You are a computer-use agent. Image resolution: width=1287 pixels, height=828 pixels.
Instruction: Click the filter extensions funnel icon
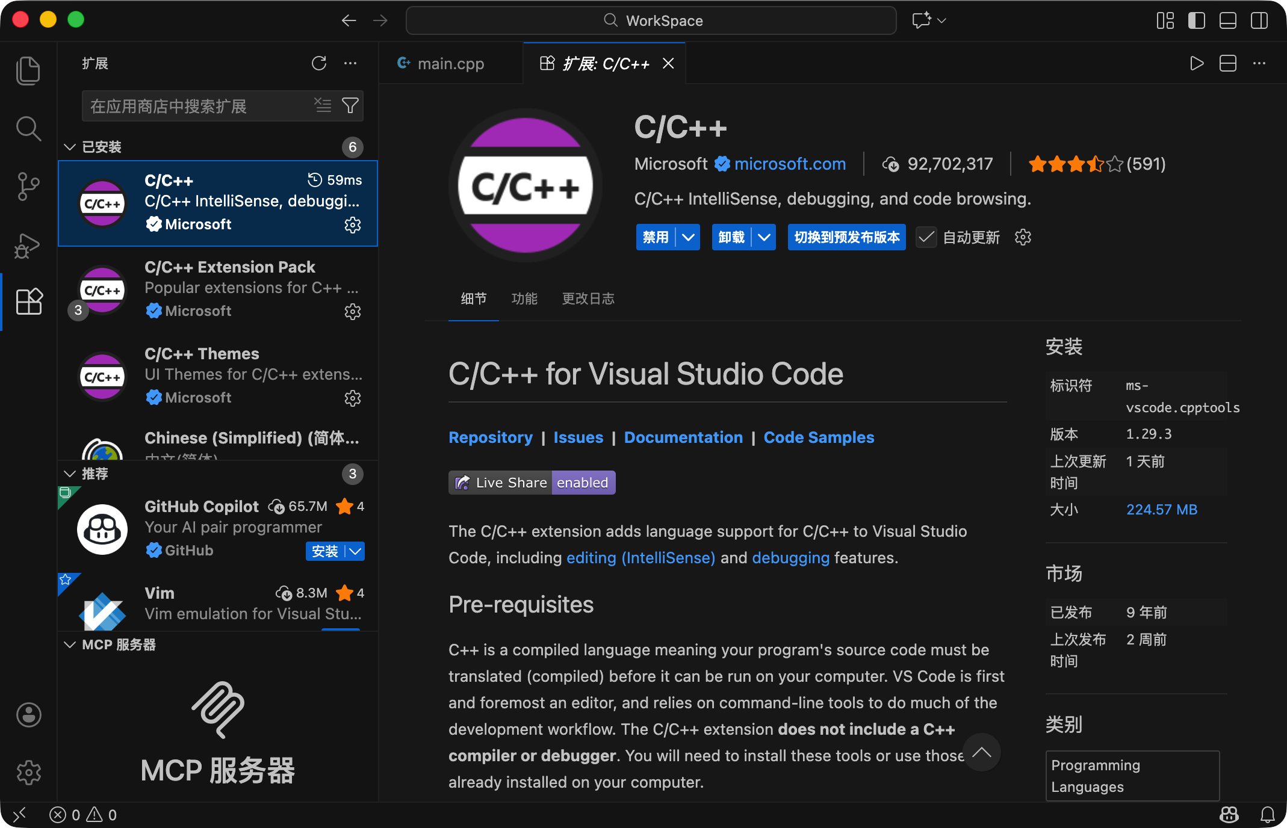click(350, 106)
